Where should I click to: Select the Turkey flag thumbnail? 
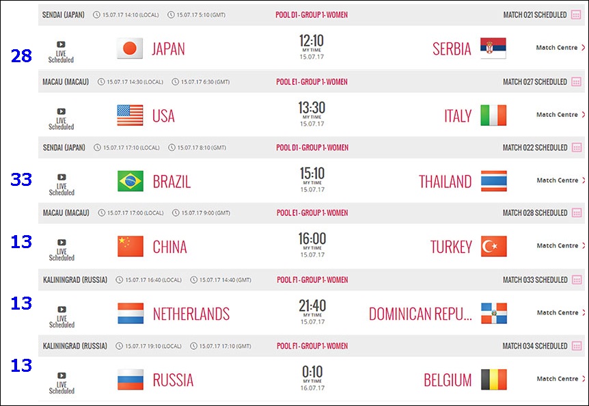tap(493, 246)
